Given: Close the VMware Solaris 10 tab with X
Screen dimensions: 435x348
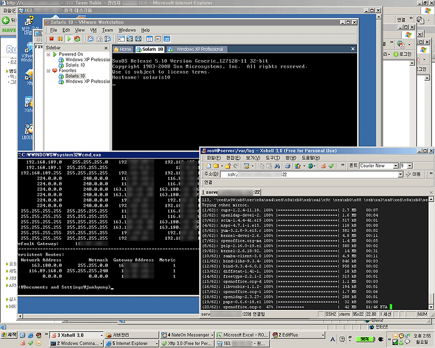Looking at the screenshot, I should pyautogui.click(x=353, y=49).
